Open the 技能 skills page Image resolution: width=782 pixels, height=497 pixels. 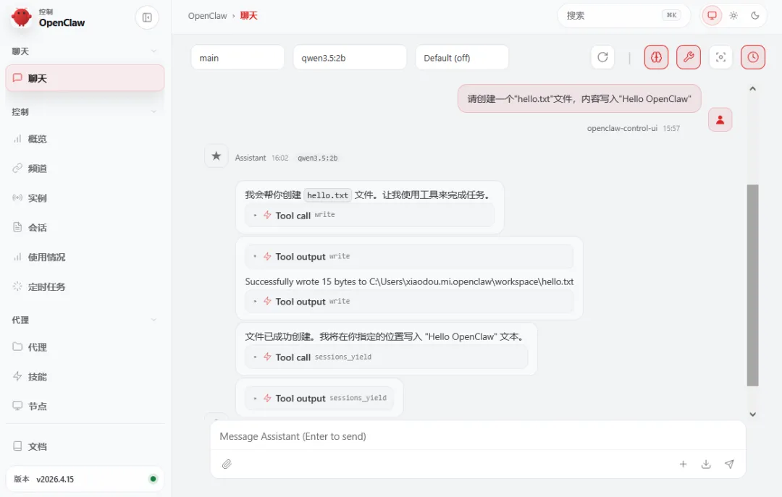[x=85, y=377]
